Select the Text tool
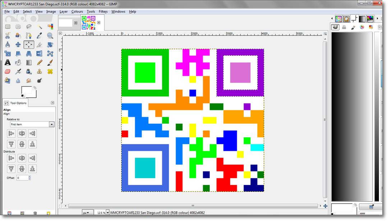Viewport: 388px width, 221px height. [x=8, y=63]
